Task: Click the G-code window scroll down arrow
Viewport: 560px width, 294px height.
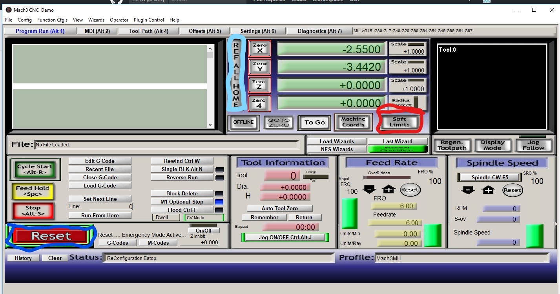Action: coord(210,125)
